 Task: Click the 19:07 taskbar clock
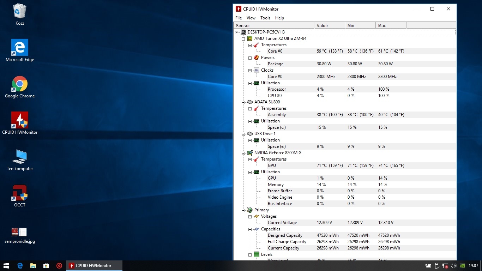474,266
